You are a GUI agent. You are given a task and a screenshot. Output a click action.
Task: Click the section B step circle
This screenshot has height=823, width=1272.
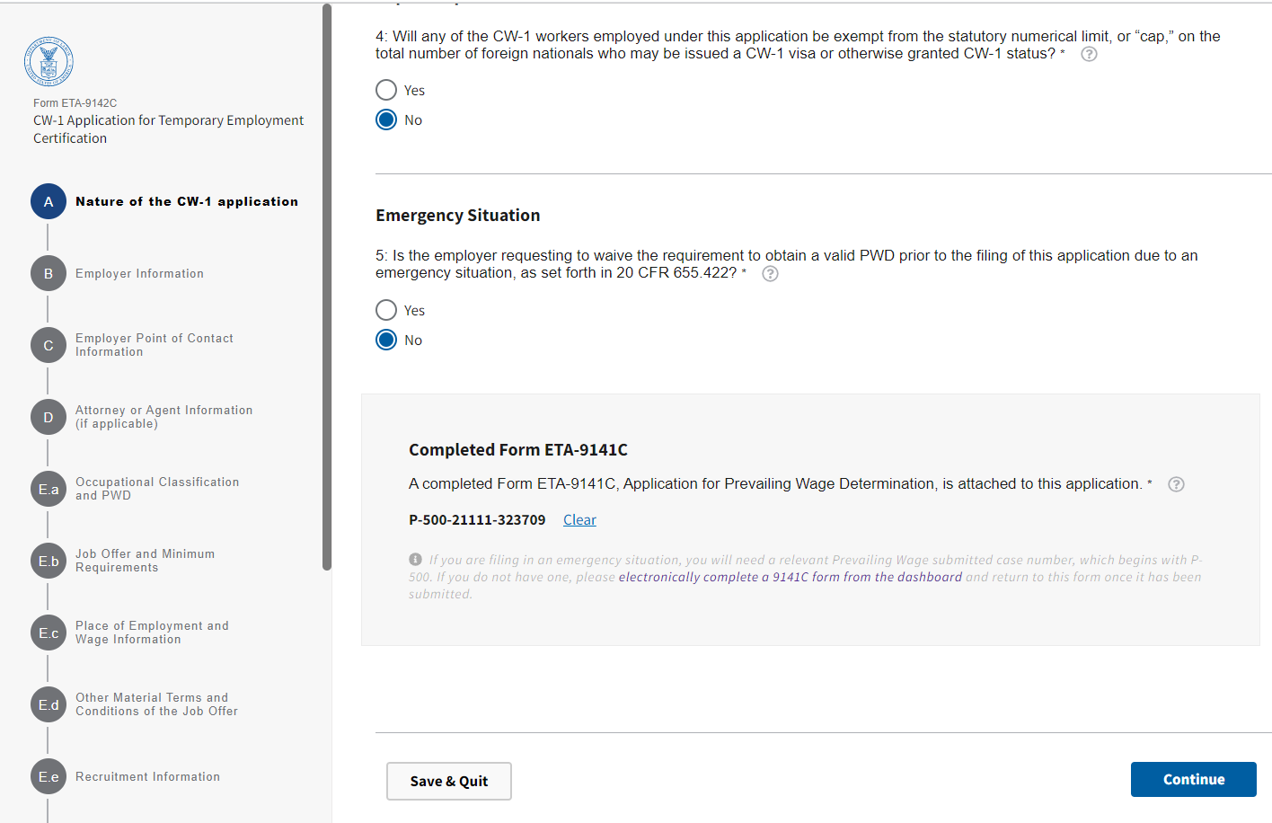[49, 274]
